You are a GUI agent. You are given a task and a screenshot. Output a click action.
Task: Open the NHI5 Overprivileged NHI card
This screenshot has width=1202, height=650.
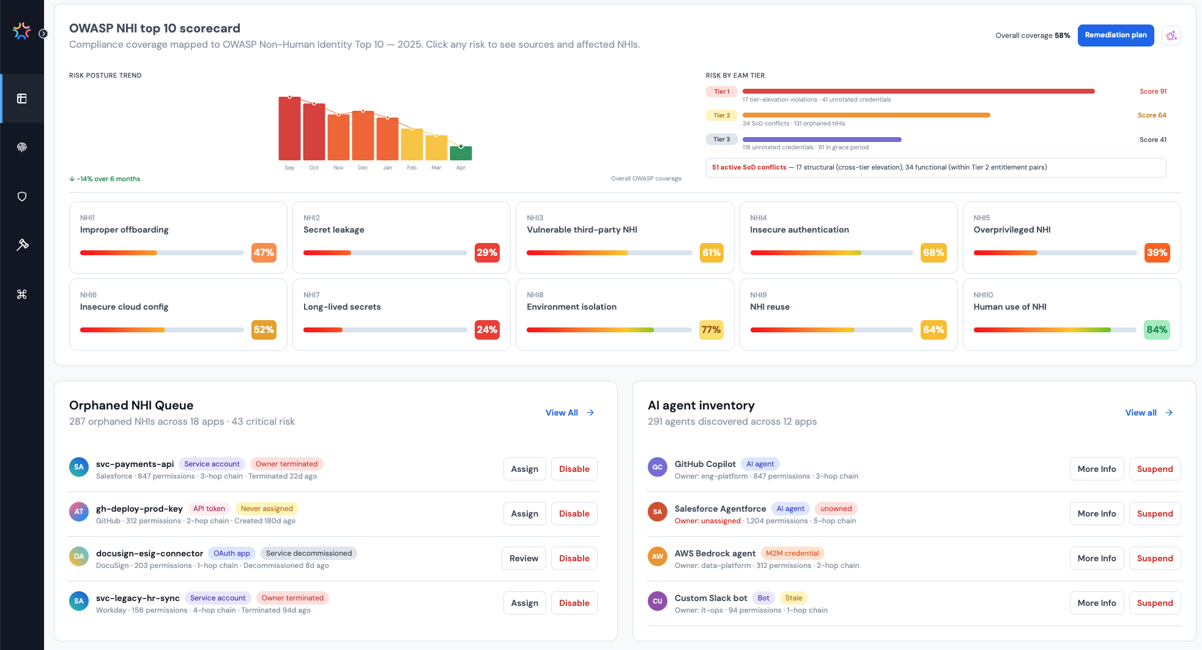(x=1072, y=237)
